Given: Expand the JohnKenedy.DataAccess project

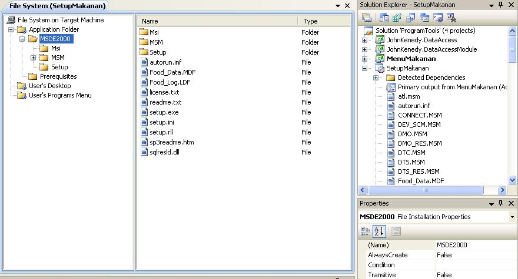Looking at the screenshot, I should [365, 40].
